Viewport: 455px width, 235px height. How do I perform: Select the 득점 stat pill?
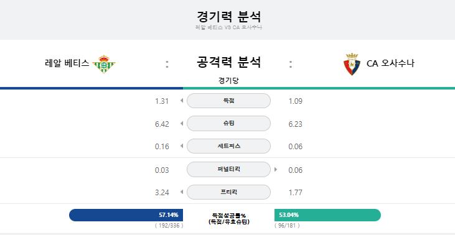point(228,101)
